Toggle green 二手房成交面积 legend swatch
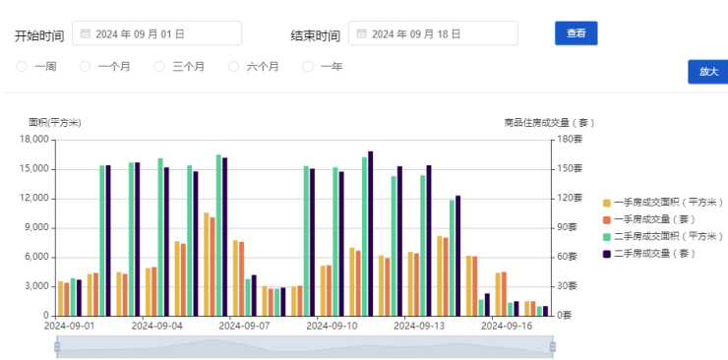Screen dimensions: 728x360 (606, 237)
